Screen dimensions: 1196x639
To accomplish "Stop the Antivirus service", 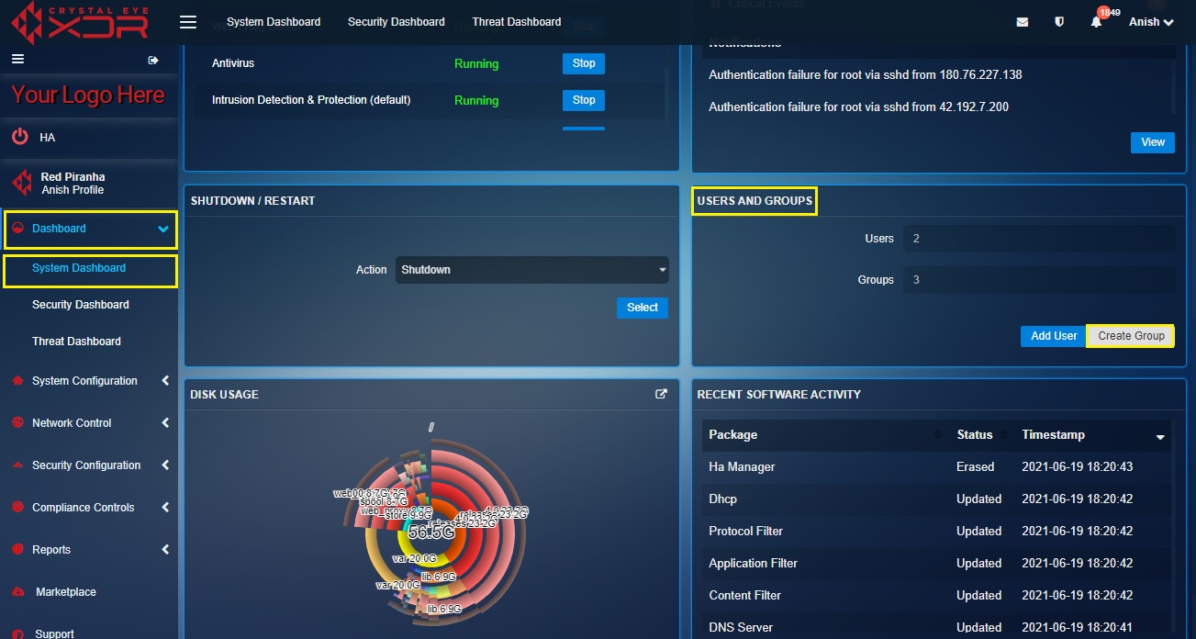I will (x=584, y=63).
